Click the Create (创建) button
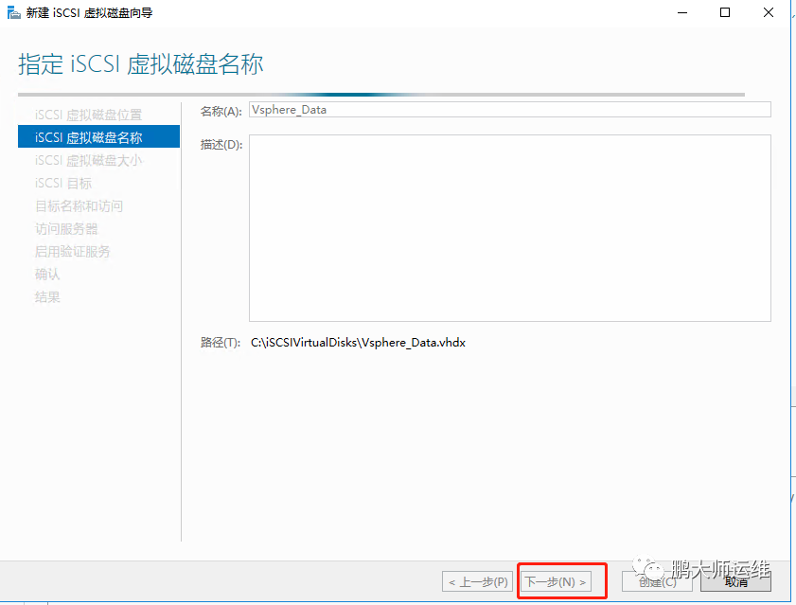Screen dimensions: 796x605 658,581
